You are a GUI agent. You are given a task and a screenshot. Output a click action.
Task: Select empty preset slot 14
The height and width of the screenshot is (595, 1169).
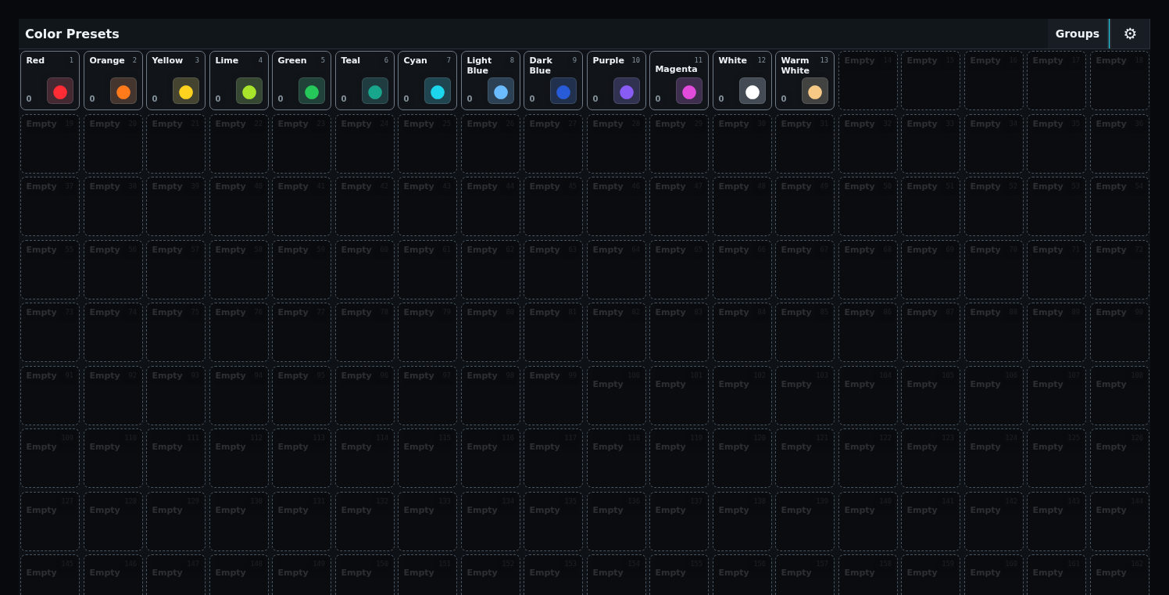click(x=868, y=81)
